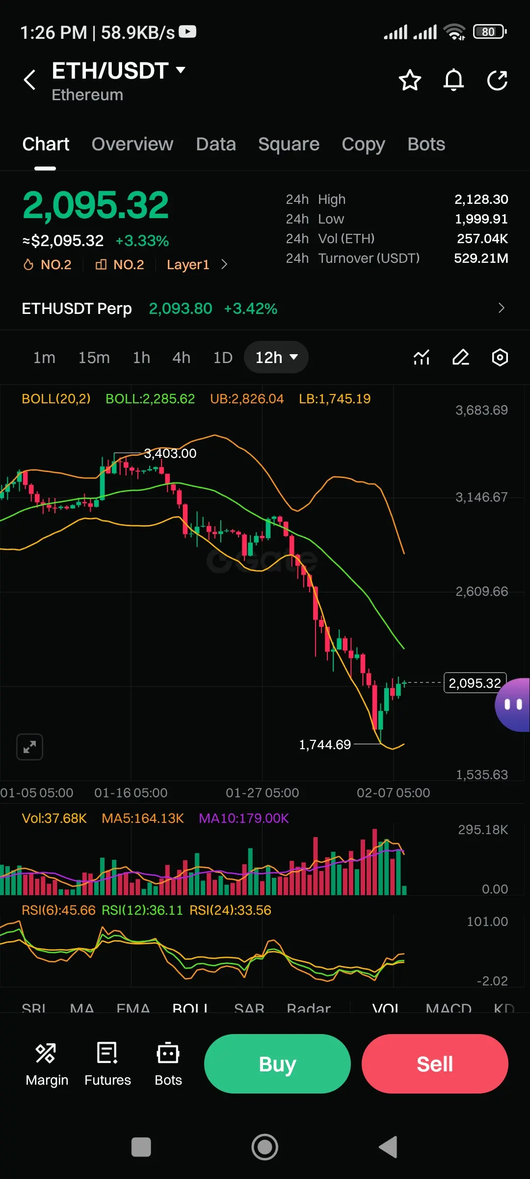530x1179 pixels.
Task: Open chart settings hexagon icon
Action: (x=500, y=357)
